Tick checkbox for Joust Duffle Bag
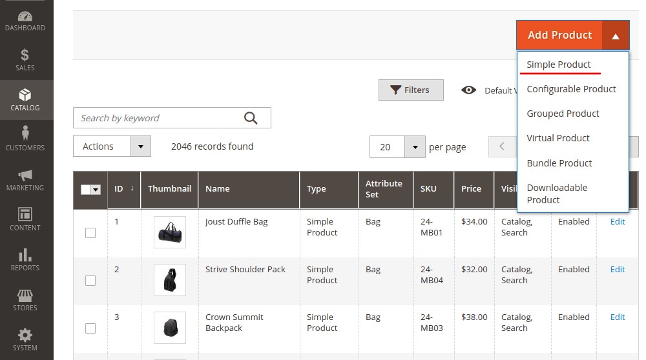 (90, 233)
